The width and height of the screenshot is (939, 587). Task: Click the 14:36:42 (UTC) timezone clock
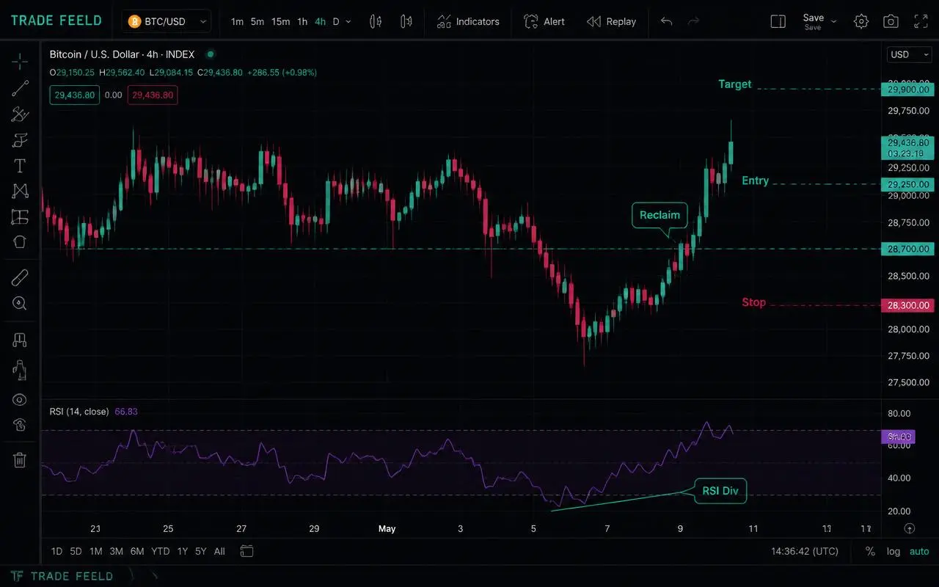(805, 551)
